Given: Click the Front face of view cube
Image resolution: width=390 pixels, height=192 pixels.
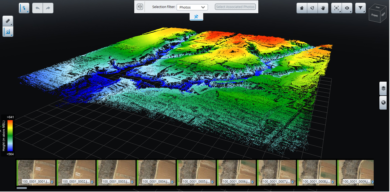Looking at the screenshot, I should (374, 15).
